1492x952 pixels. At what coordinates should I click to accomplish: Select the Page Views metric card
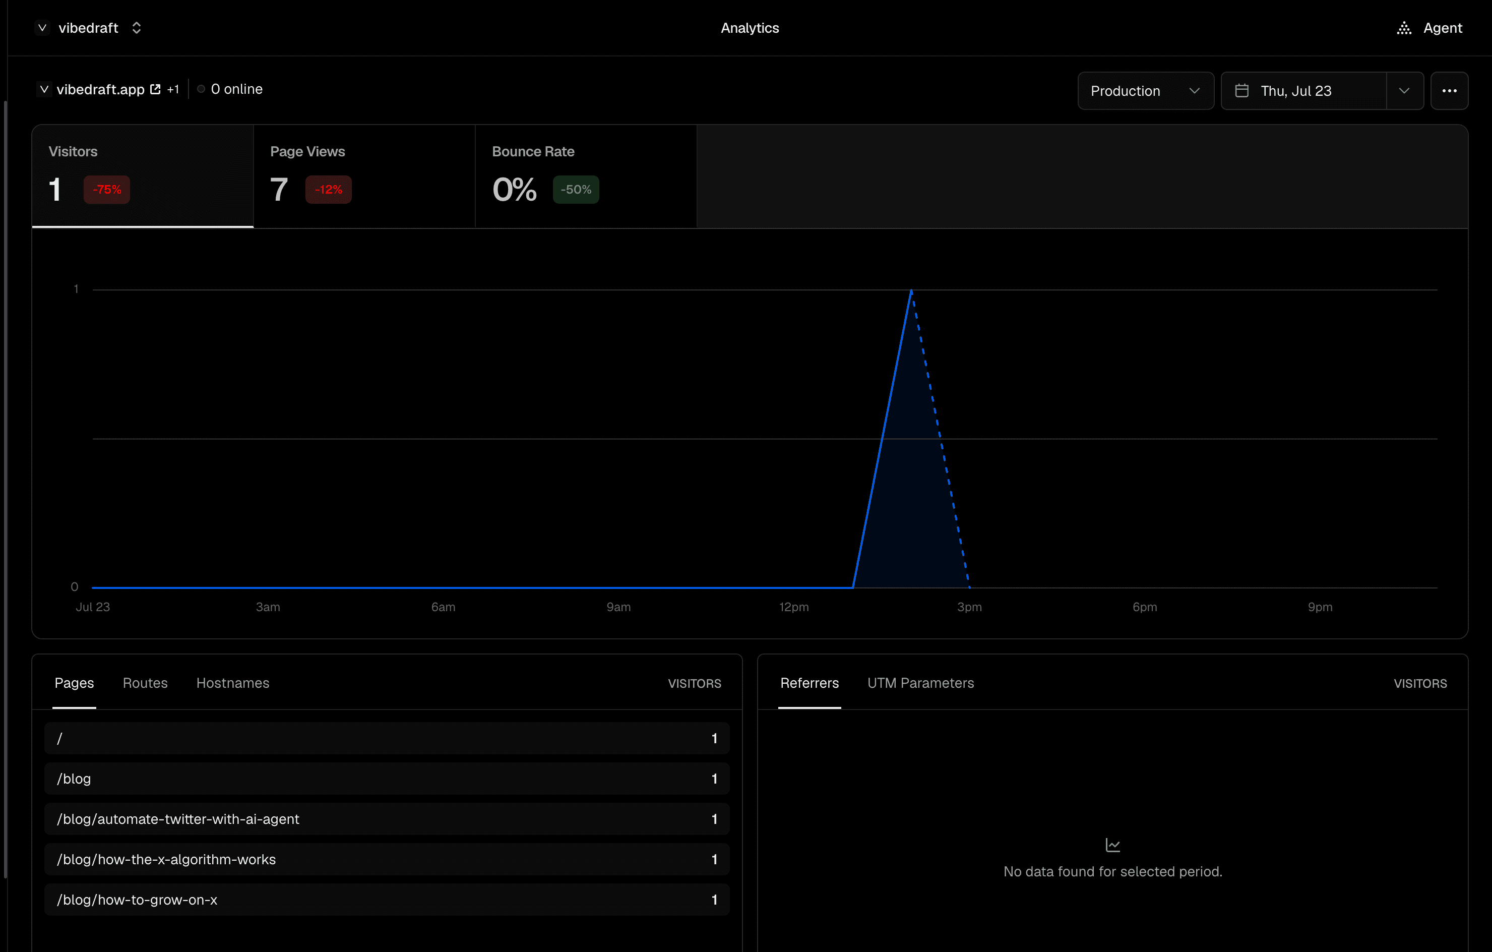coord(364,176)
